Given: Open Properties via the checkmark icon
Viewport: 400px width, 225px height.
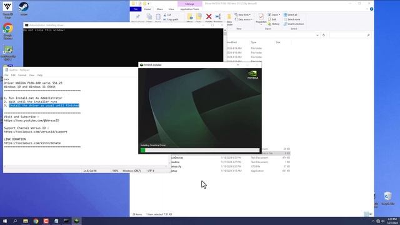Looking at the screenshot, I should click(261, 17).
